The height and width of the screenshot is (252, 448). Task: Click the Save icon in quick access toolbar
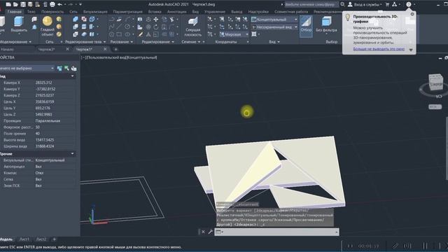coord(23,4)
